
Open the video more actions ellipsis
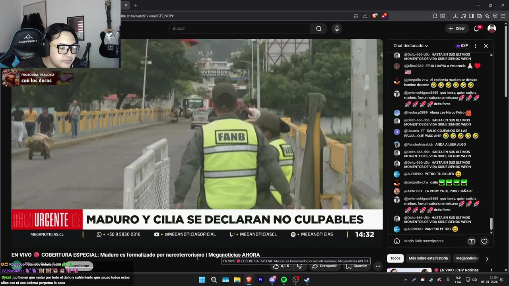(378, 266)
